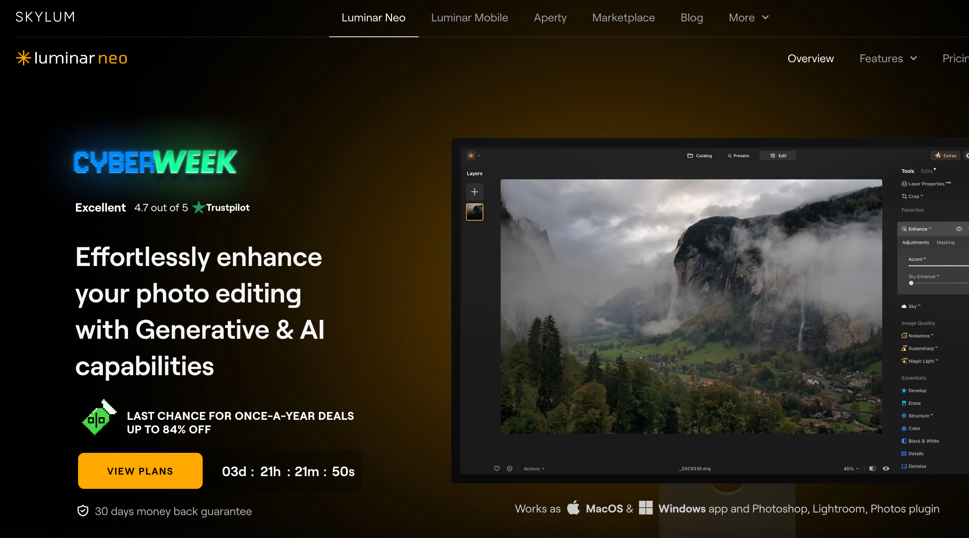The width and height of the screenshot is (969, 538).
Task: Click '_DSC9336.dng' file name
Action: coord(694,469)
